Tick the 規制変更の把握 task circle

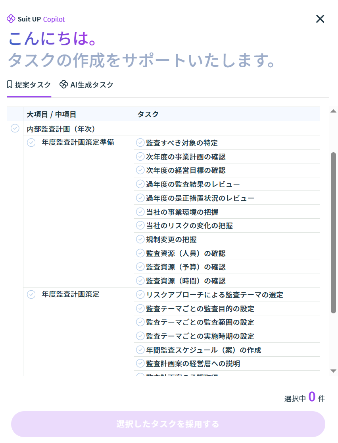140,239
